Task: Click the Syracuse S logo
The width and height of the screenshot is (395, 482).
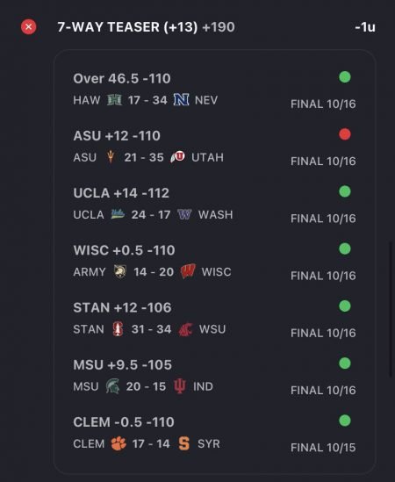Action: 183,443
